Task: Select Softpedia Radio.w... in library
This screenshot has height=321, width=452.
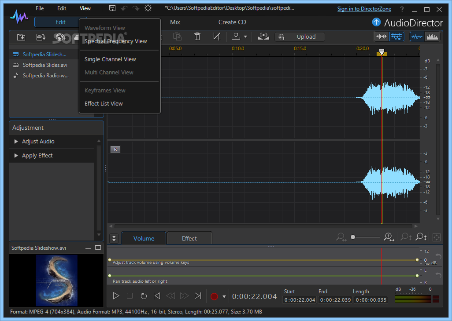Action: click(x=45, y=76)
